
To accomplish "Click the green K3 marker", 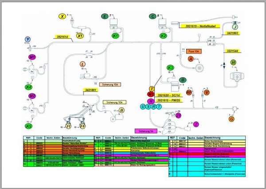I will coord(170,67).
